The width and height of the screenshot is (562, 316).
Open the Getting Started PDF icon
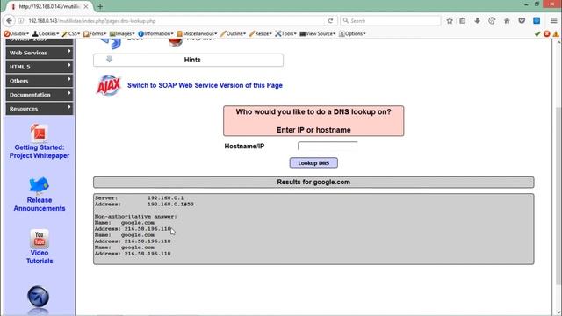(x=39, y=133)
